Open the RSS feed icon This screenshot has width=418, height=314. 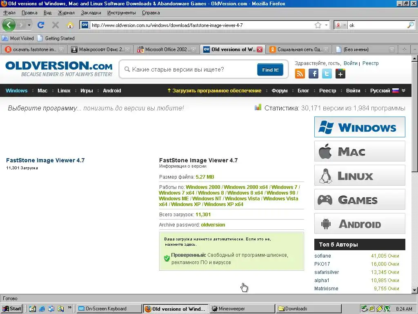pos(300,74)
